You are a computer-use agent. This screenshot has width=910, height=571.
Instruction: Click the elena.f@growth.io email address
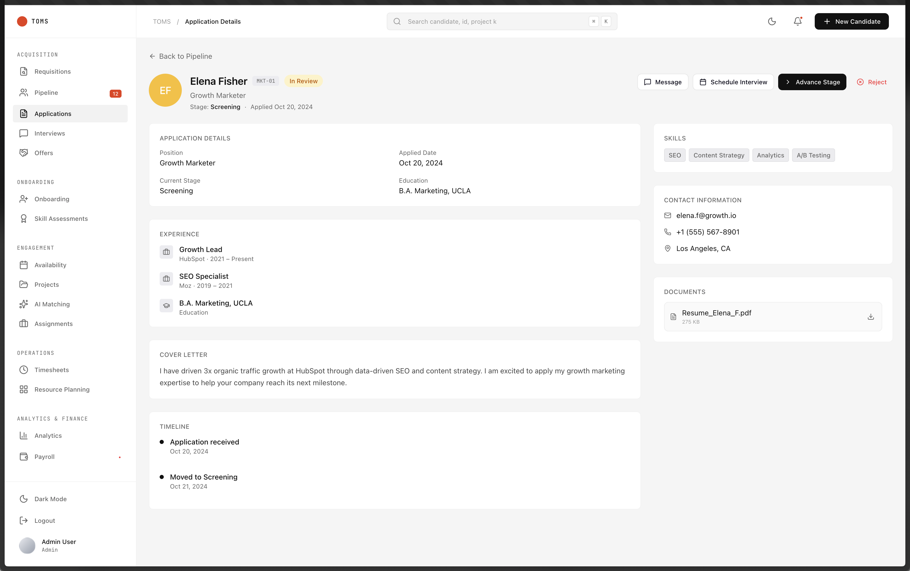point(706,215)
